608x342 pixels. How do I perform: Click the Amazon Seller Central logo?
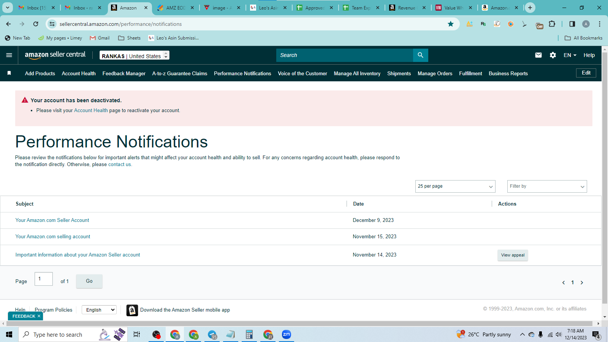pos(55,55)
